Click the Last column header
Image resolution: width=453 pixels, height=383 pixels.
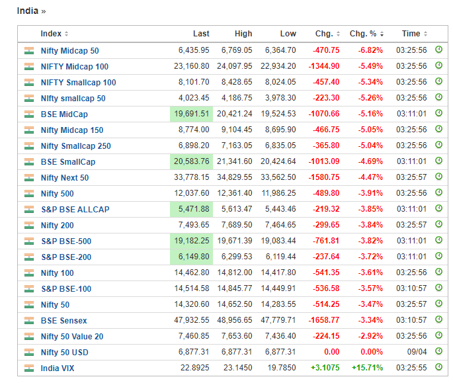pyautogui.click(x=201, y=34)
